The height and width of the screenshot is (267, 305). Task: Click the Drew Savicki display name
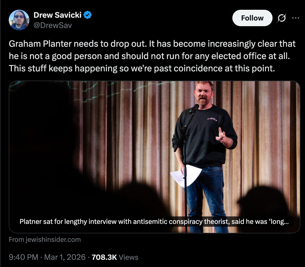click(57, 15)
